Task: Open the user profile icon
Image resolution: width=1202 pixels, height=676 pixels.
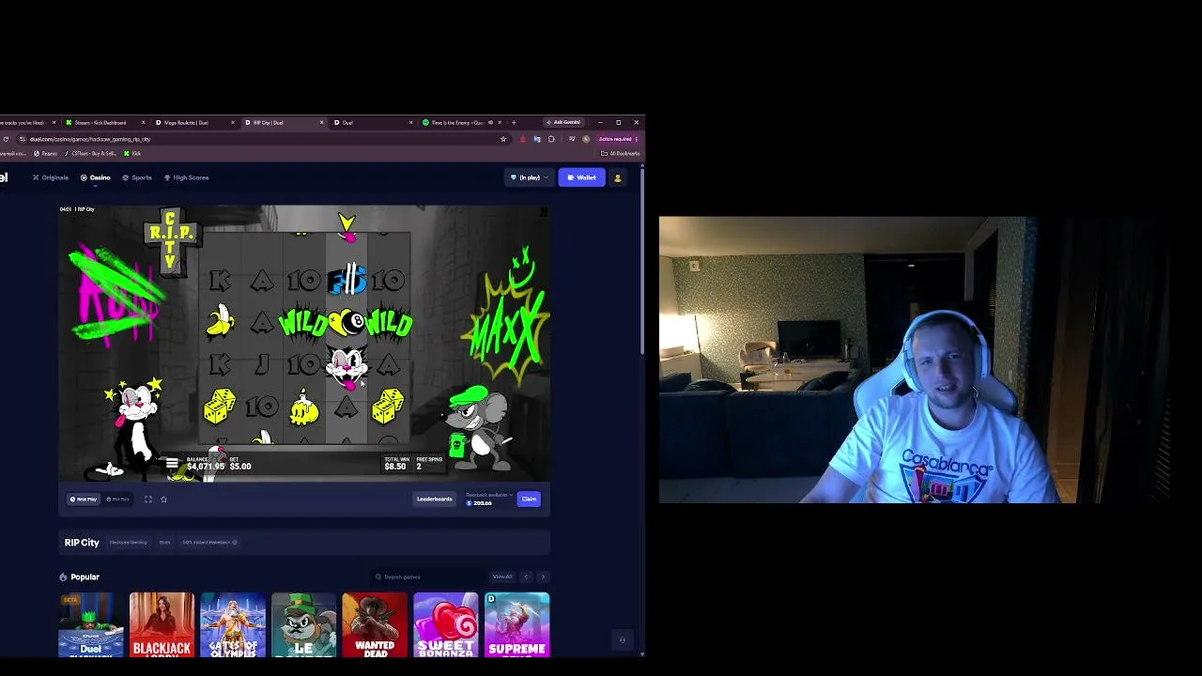Action: [617, 177]
